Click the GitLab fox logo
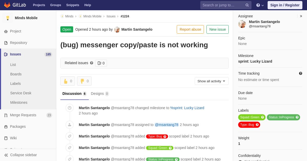Image resolution: width=307 pixels, height=161 pixels. pyautogui.click(x=7, y=5)
